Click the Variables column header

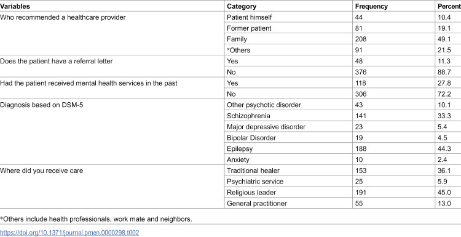pyautogui.click(x=15, y=6)
